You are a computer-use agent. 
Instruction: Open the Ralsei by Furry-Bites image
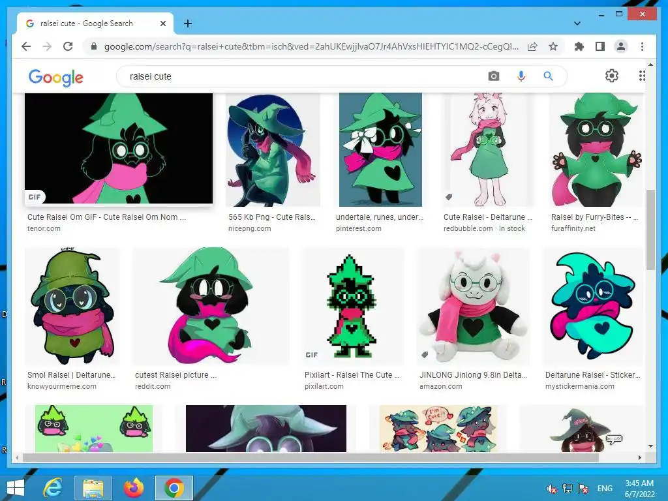coord(596,149)
